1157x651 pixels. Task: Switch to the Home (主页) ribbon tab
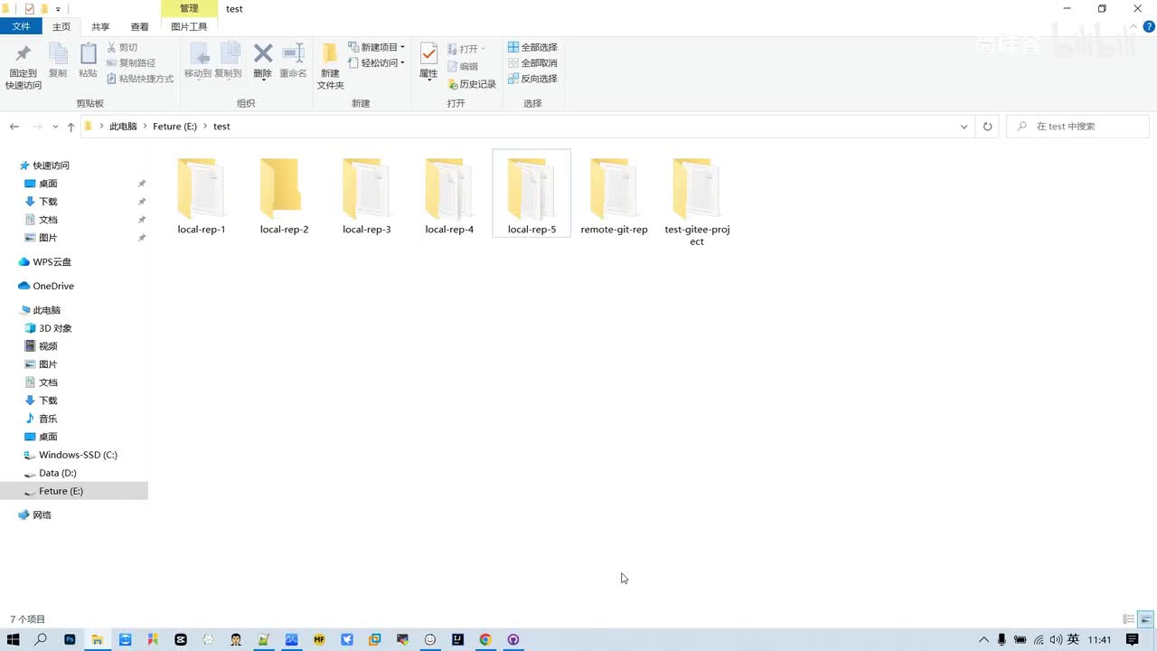tap(61, 27)
